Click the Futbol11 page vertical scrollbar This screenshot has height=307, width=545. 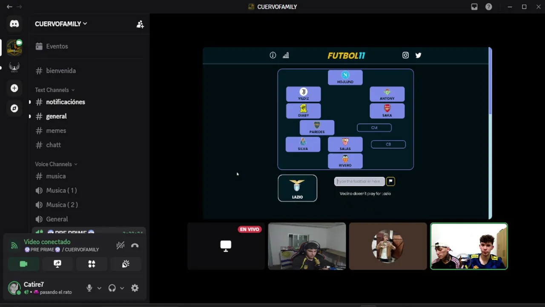pos(490,81)
